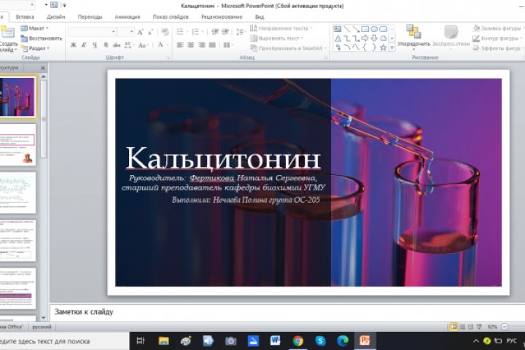Screen dimensions: 525x350
Task: Click the Восстановить reset button
Action: coord(42,39)
